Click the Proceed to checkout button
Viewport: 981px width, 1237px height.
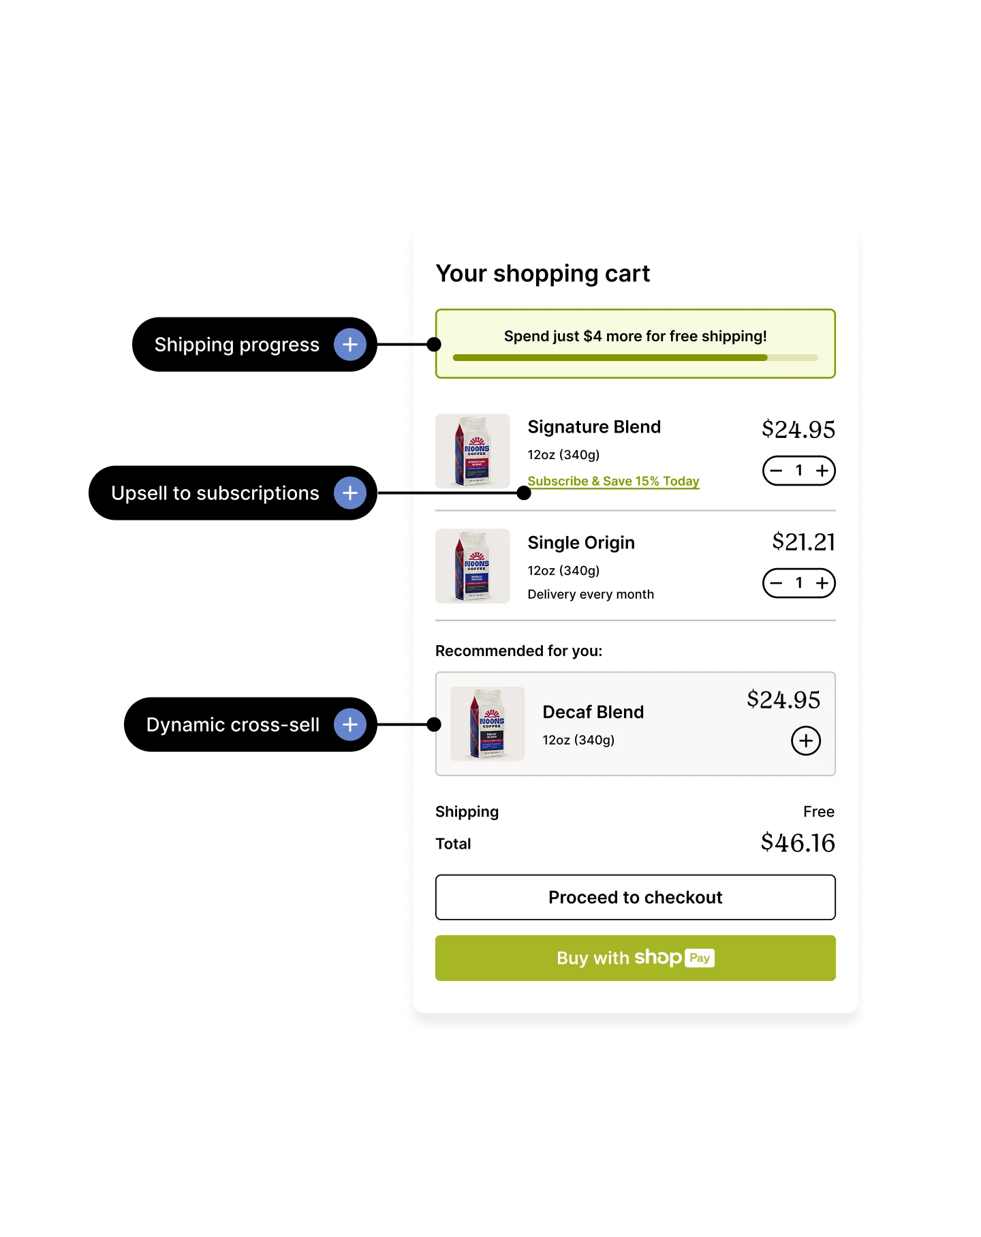click(x=634, y=897)
